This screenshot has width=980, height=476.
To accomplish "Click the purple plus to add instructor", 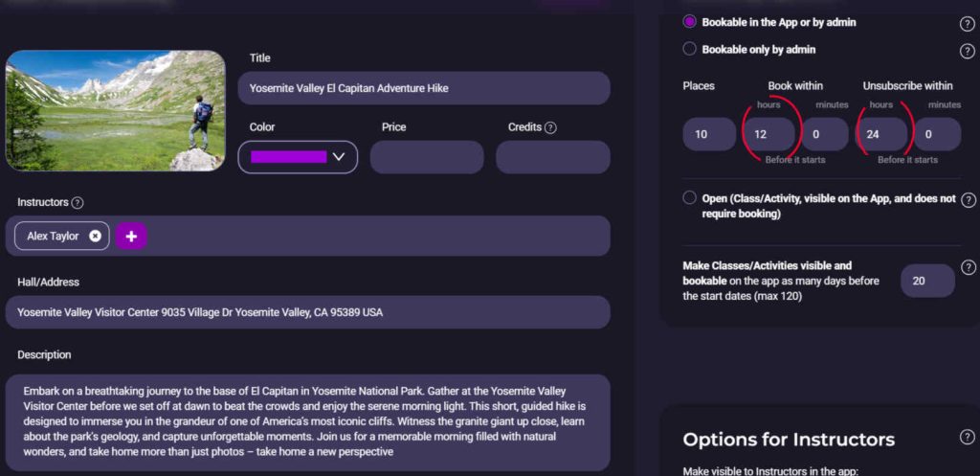I will [x=131, y=236].
